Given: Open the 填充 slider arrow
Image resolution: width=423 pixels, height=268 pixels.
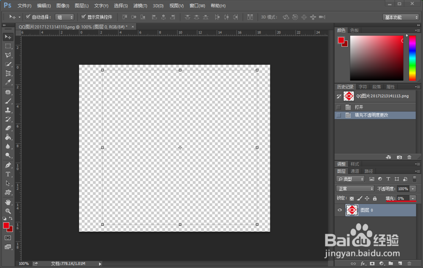Looking at the screenshot, I should click(x=413, y=198).
